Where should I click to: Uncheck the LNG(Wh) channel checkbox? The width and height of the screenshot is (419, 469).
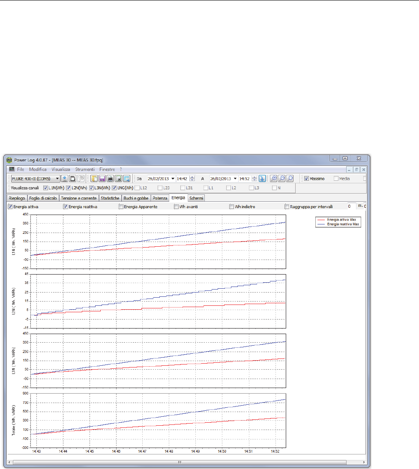(114, 188)
